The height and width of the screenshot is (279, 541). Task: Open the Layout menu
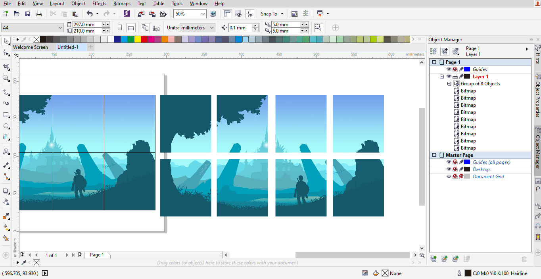57,4
